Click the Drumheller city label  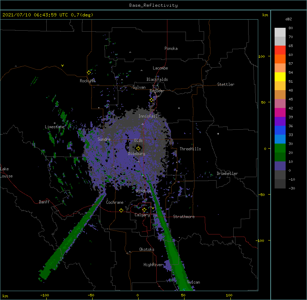pyautogui.click(x=227, y=174)
